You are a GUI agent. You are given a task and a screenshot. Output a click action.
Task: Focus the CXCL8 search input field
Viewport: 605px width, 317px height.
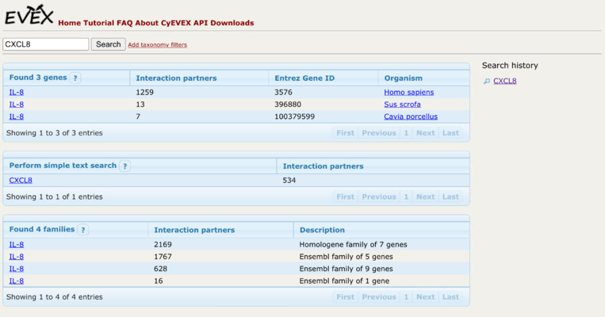click(45, 44)
